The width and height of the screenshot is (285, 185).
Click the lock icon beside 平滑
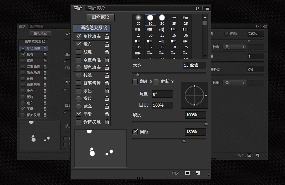tap(107, 114)
